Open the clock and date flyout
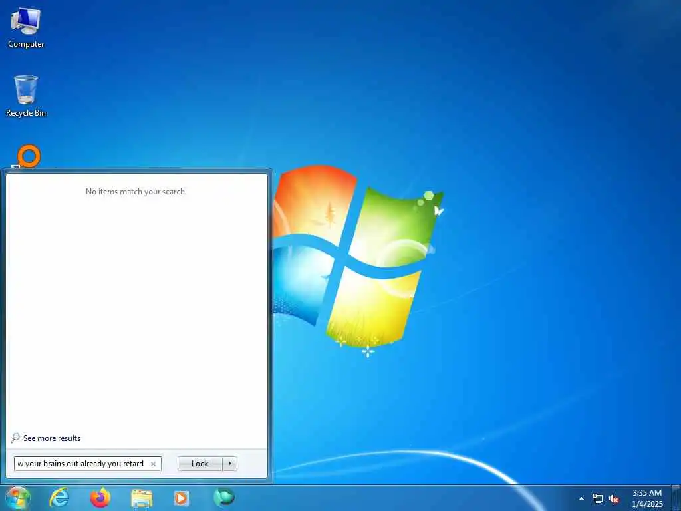Image resolution: width=681 pixels, height=511 pixels. click(x=647, y=498)
